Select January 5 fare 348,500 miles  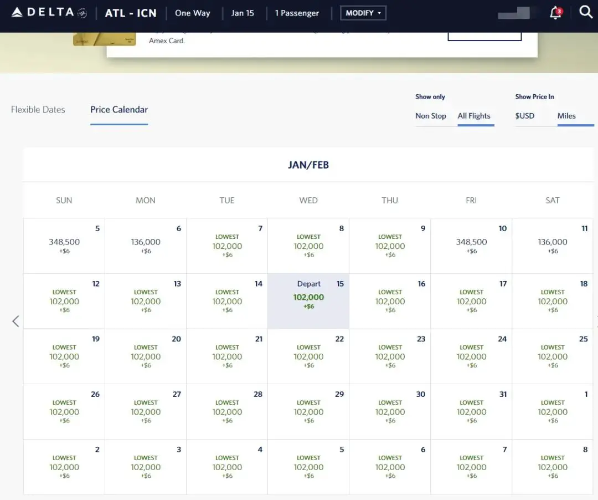click(64, 246)
